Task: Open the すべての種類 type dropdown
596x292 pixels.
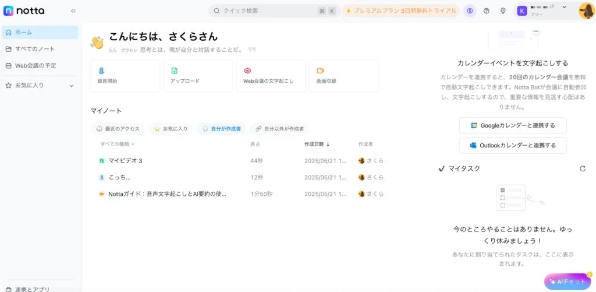Action: coord(118,145)
